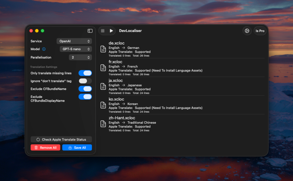
Task: Click the red Remove All button
Action: 45,148
